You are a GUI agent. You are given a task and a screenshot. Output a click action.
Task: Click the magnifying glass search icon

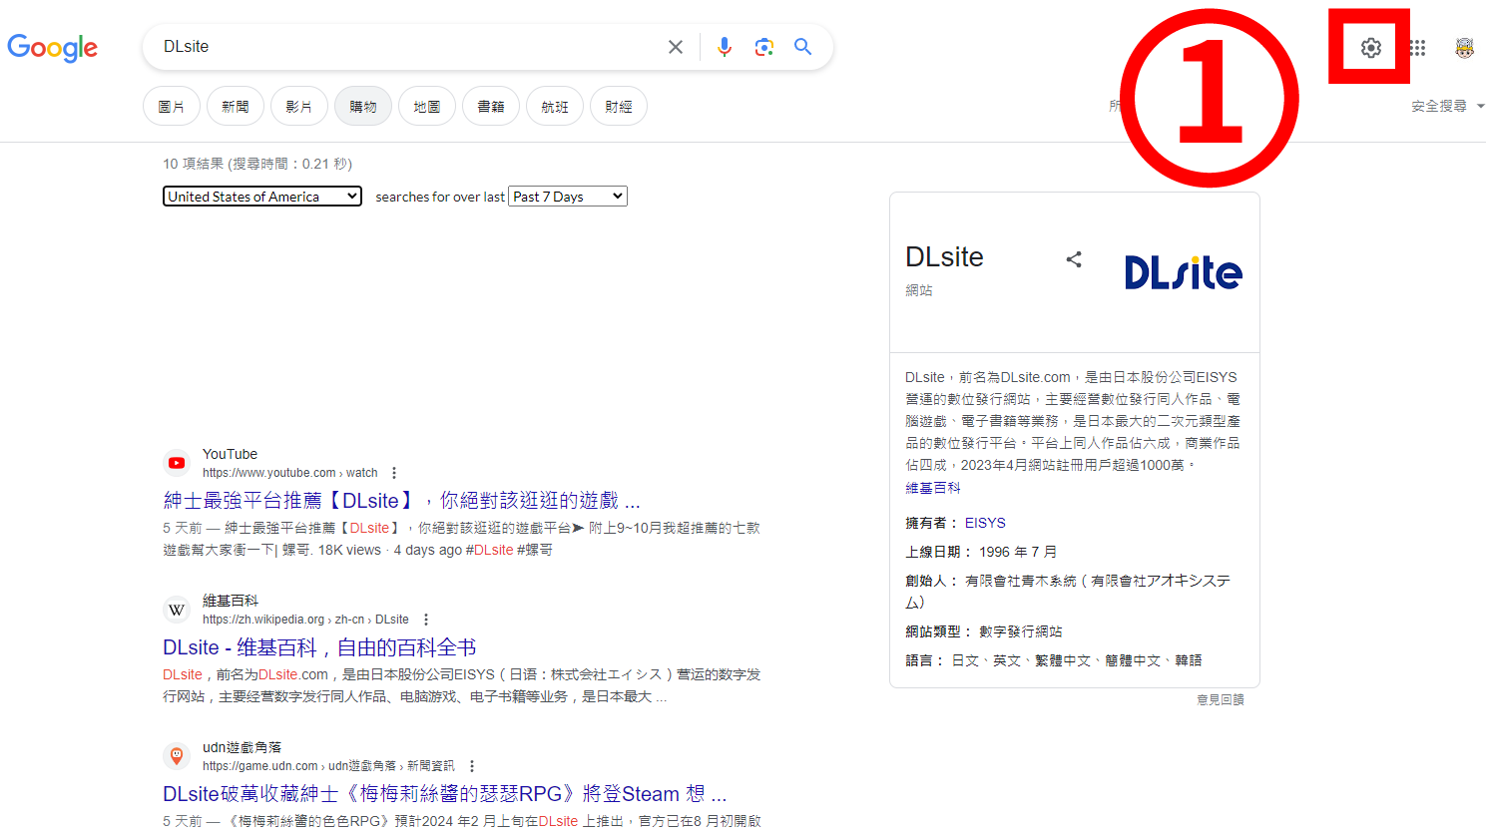click(802, 46)
